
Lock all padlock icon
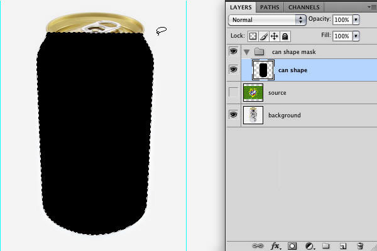click(x=285, y=36)
